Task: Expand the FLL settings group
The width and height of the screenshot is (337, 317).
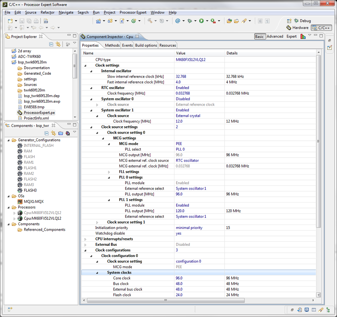Action: tap(109, 172)
